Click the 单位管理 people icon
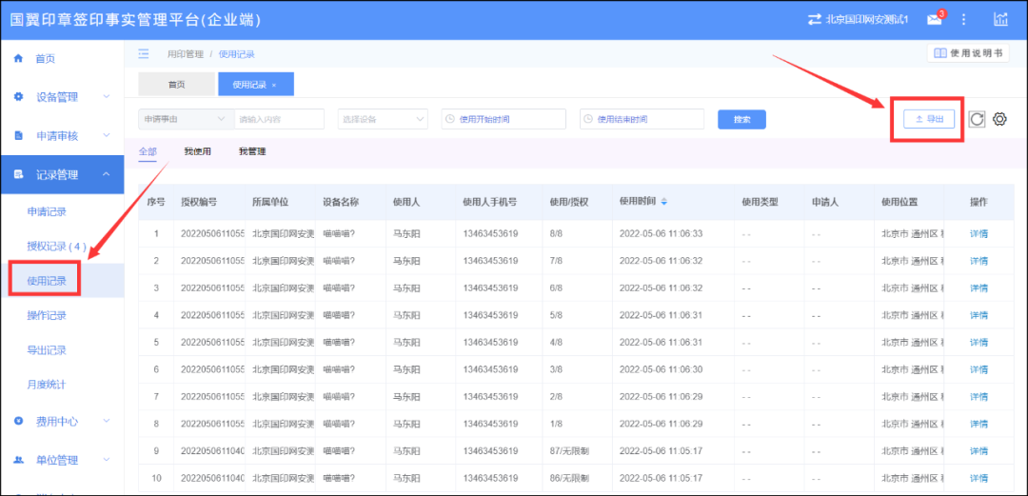Screen dimensions: 1028x496 click(18, 460)
